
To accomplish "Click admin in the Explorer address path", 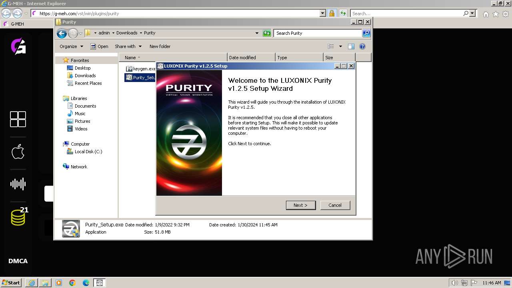I will tap(104, 33).
